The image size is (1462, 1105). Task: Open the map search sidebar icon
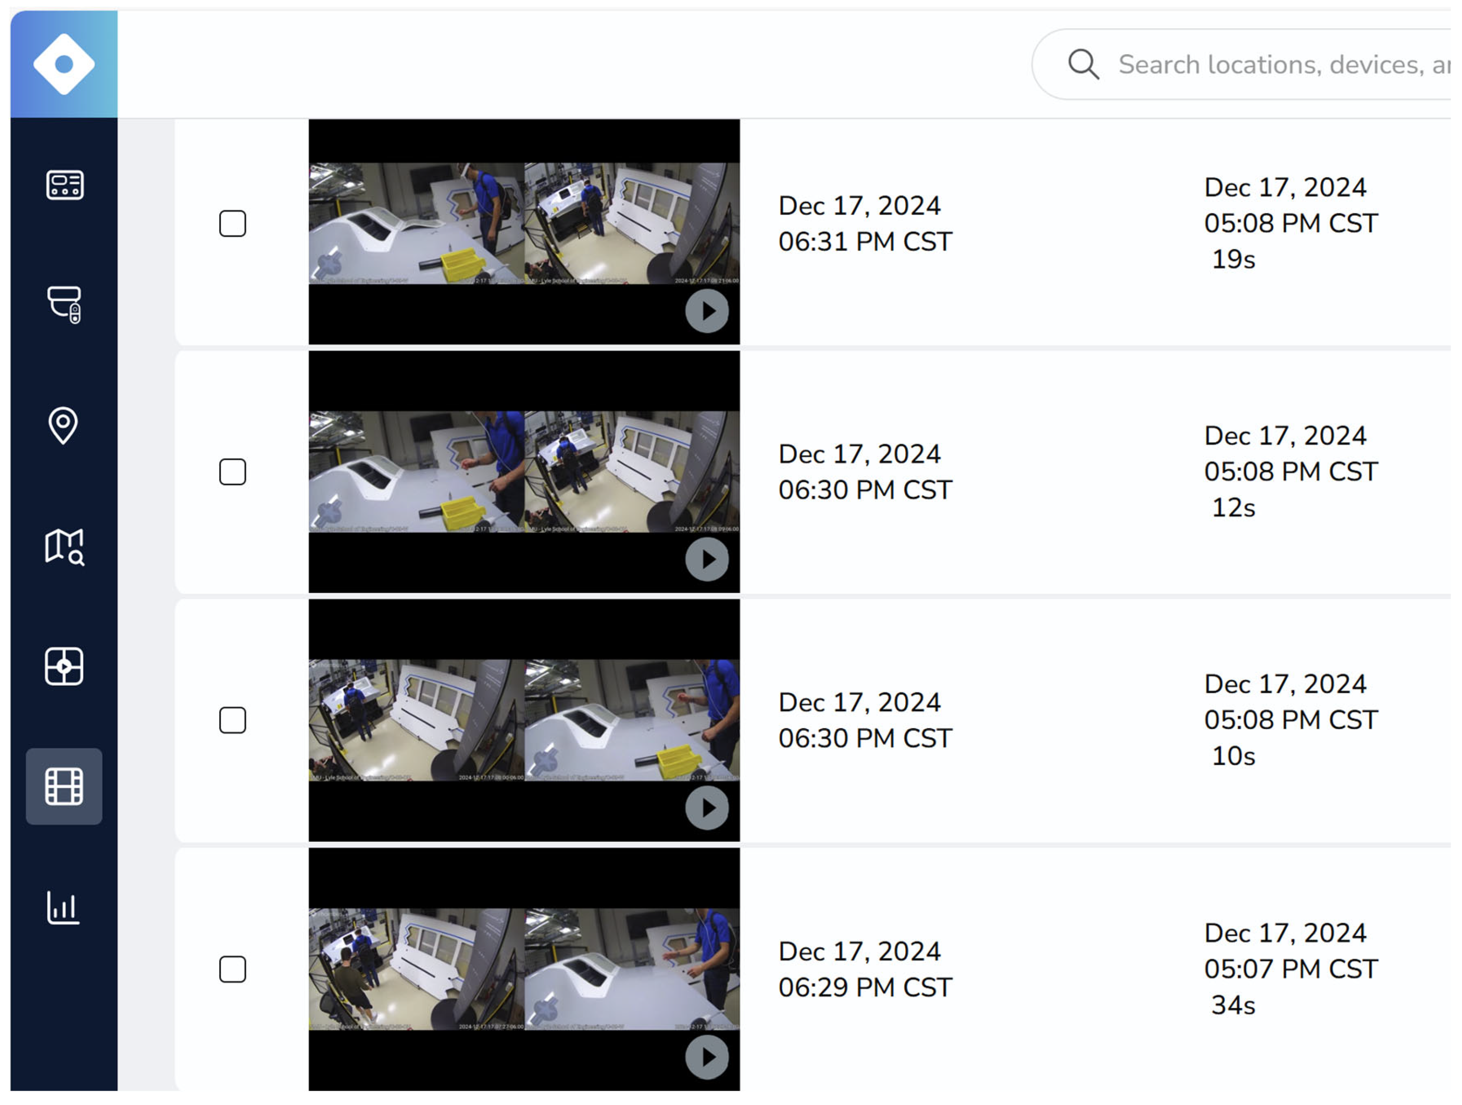tap(64, 547)
